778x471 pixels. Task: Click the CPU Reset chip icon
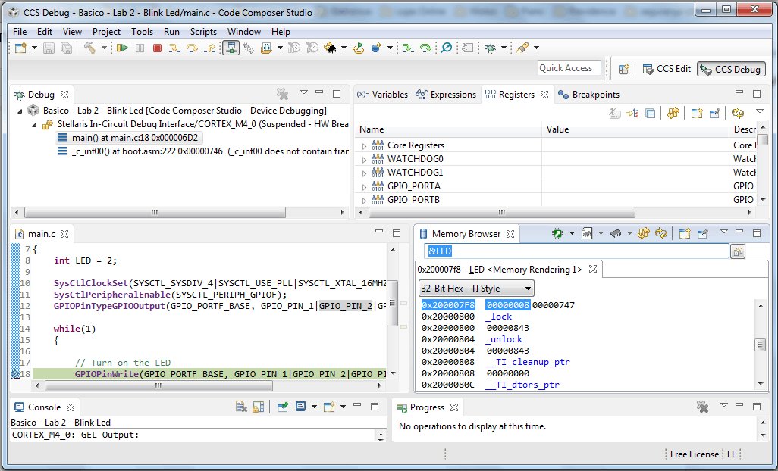click(x=331, y=48)
